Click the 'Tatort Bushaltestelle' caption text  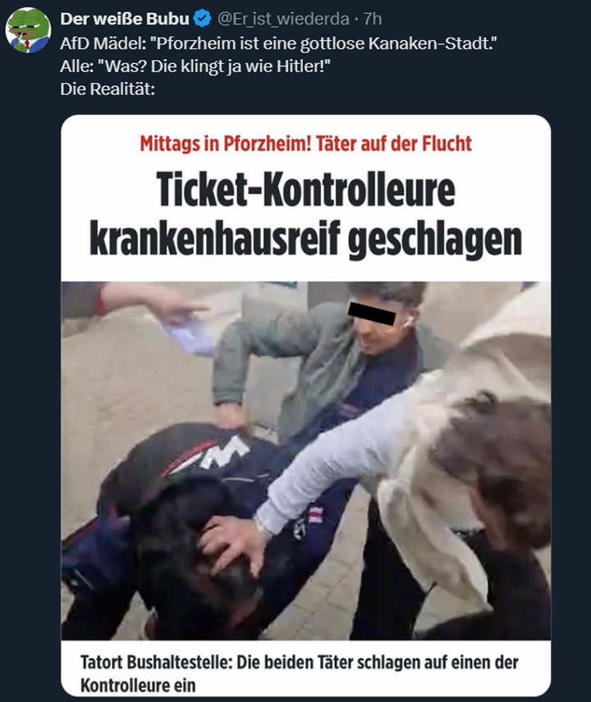[x=156, y=662]
